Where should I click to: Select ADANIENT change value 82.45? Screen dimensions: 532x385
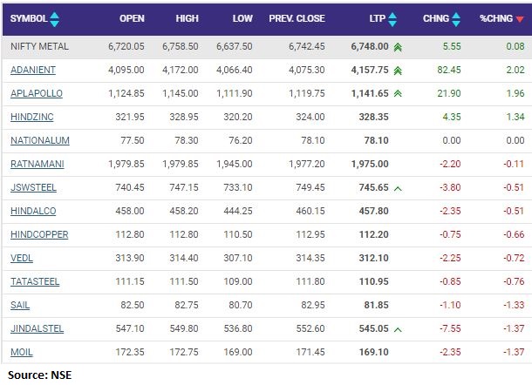pyautogui.click(x=449, y=70)
